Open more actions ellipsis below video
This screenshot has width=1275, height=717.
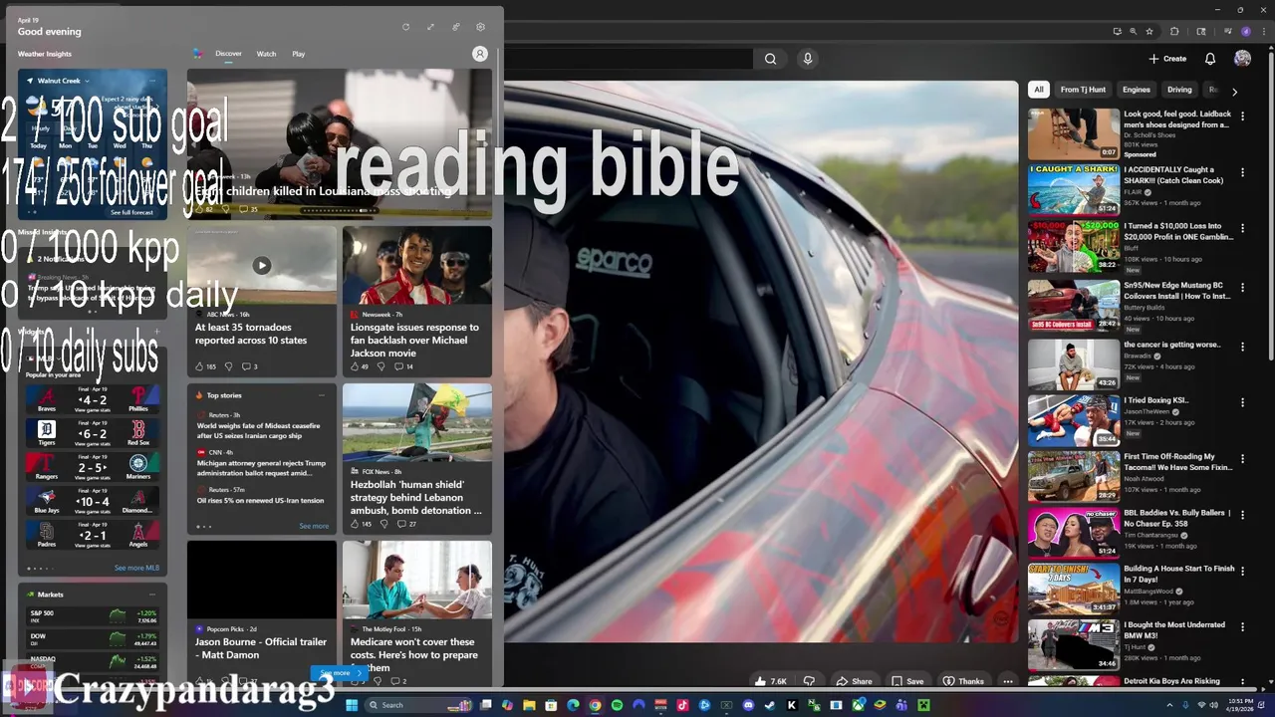[x=1008, y=681]
